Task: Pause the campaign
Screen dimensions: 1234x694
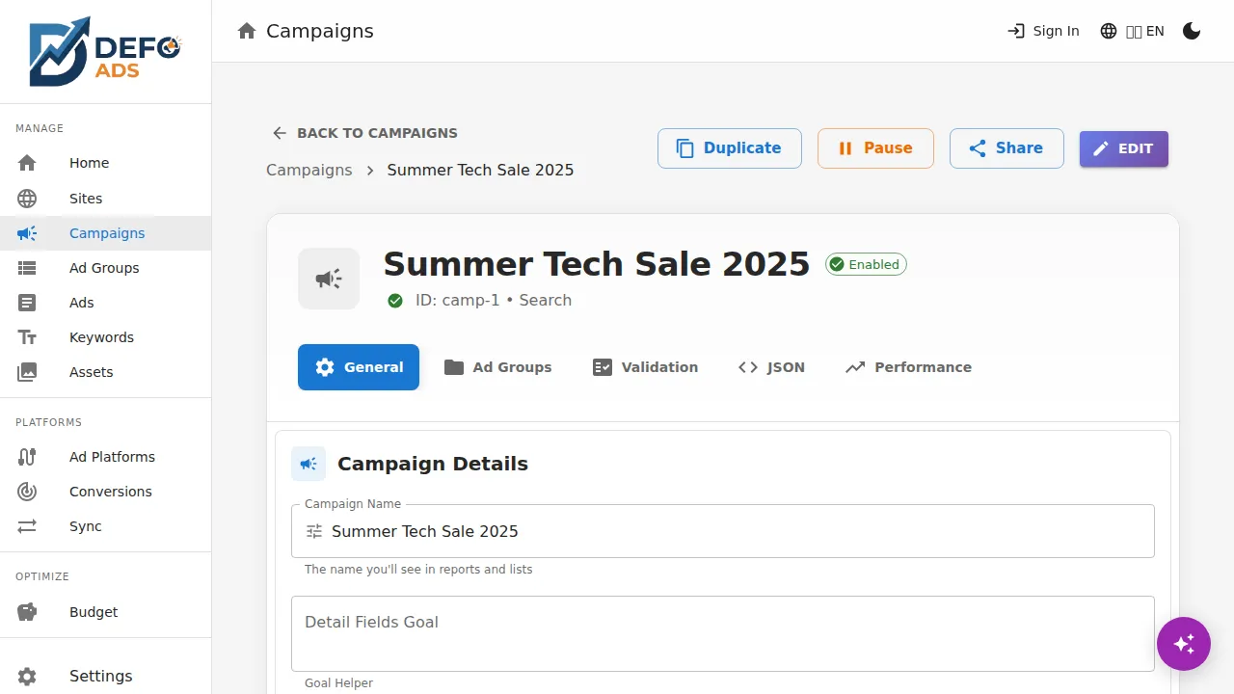Action: pos(875,148)
